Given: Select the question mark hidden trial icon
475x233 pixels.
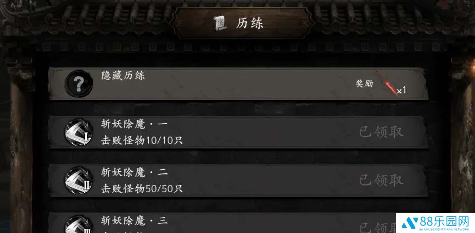Looking at the screenshot, I should pyautogui.click(x=79, y=84).
